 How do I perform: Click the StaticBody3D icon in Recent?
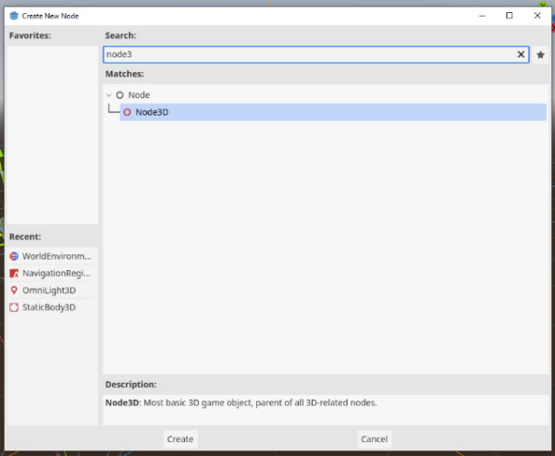pos(14,307)
